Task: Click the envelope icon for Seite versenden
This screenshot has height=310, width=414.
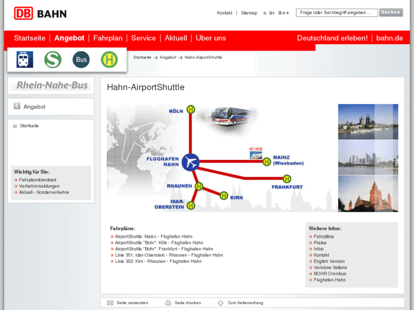Action: pos(110,303)
